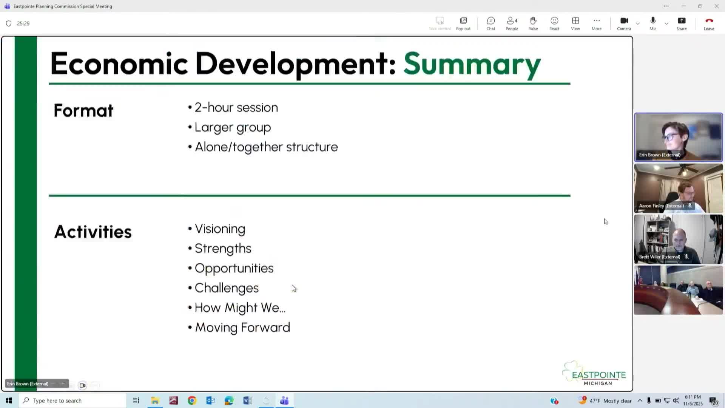Click the plus button beside Erin Brown's name label
Image resolution: width=725 pixels, height=408 pixels.
(x=62, y=383)
